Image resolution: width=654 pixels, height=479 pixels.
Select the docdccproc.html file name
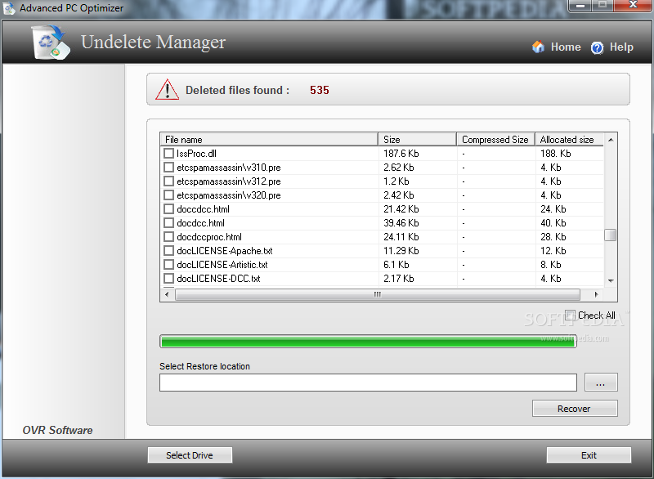(x=209, y=237)
